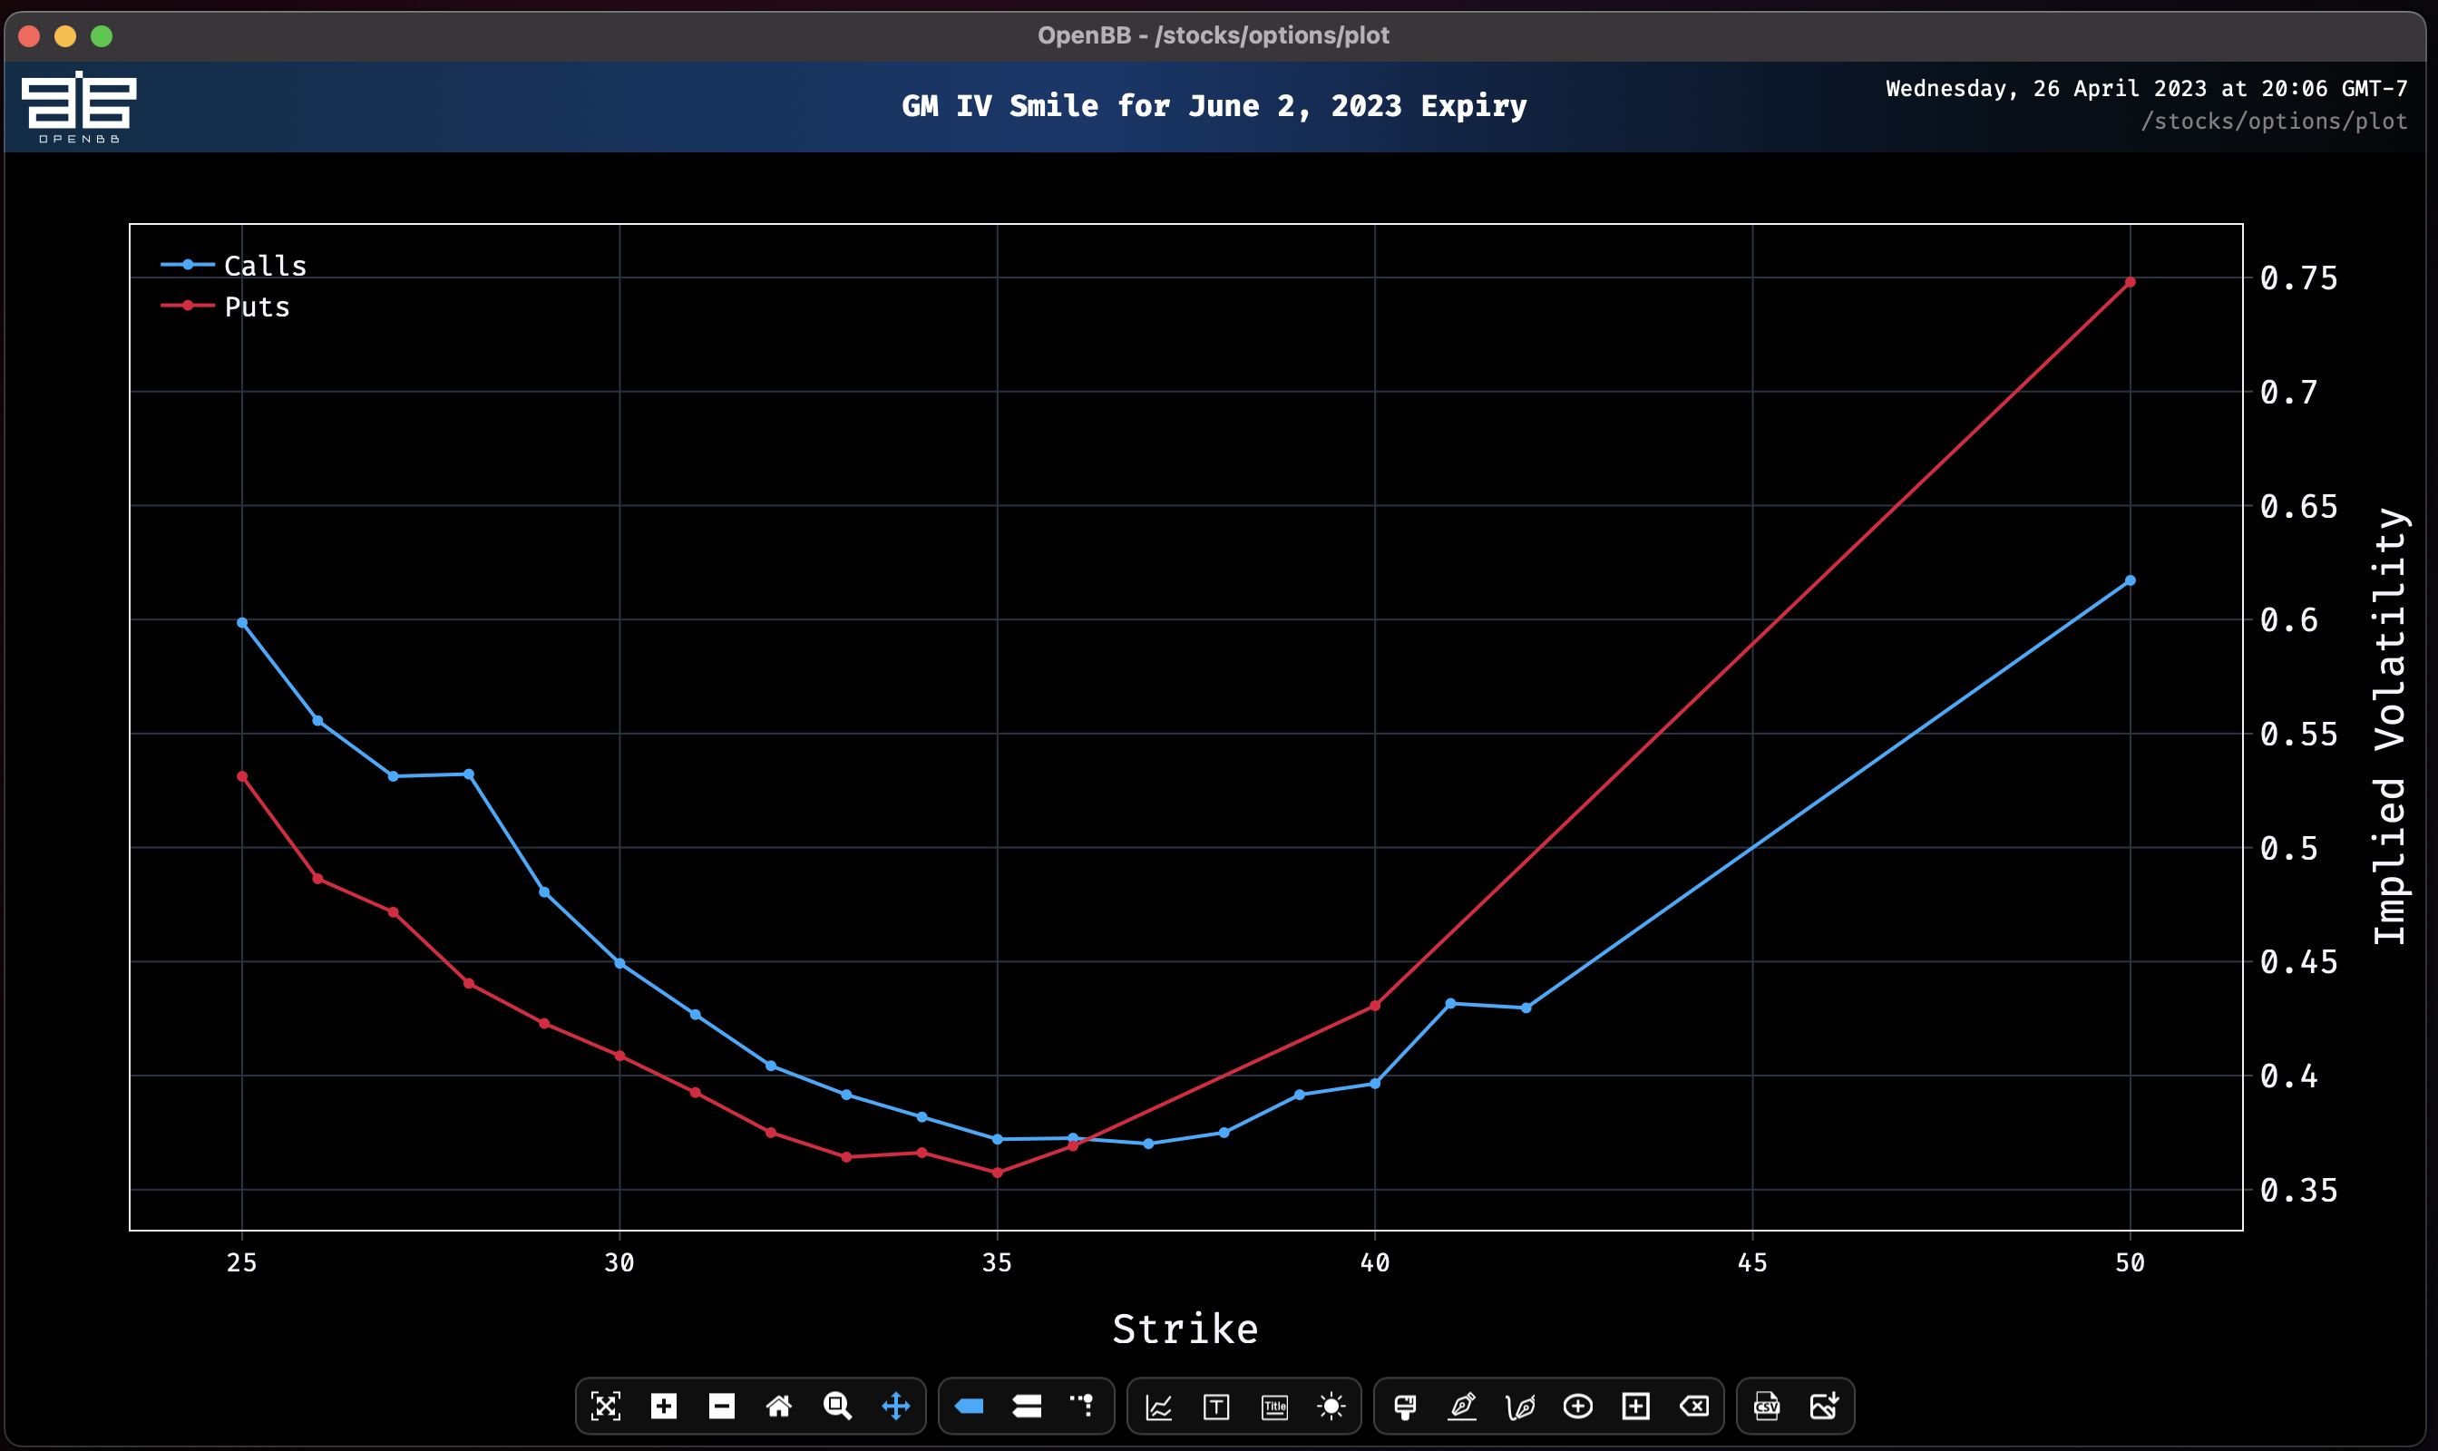Click the '/stocks/options/plot' path text in header

(2274, 122)
